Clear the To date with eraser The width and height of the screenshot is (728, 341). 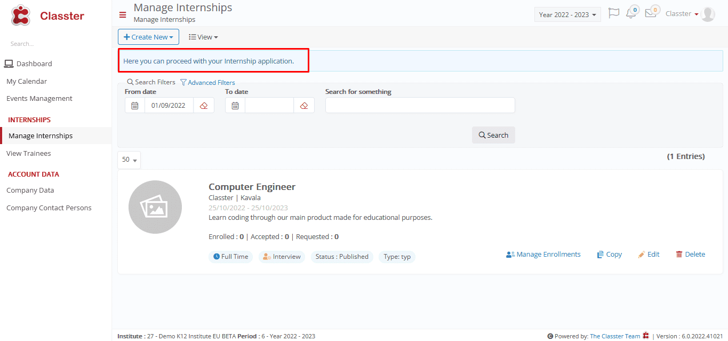[x=304, y=105]
